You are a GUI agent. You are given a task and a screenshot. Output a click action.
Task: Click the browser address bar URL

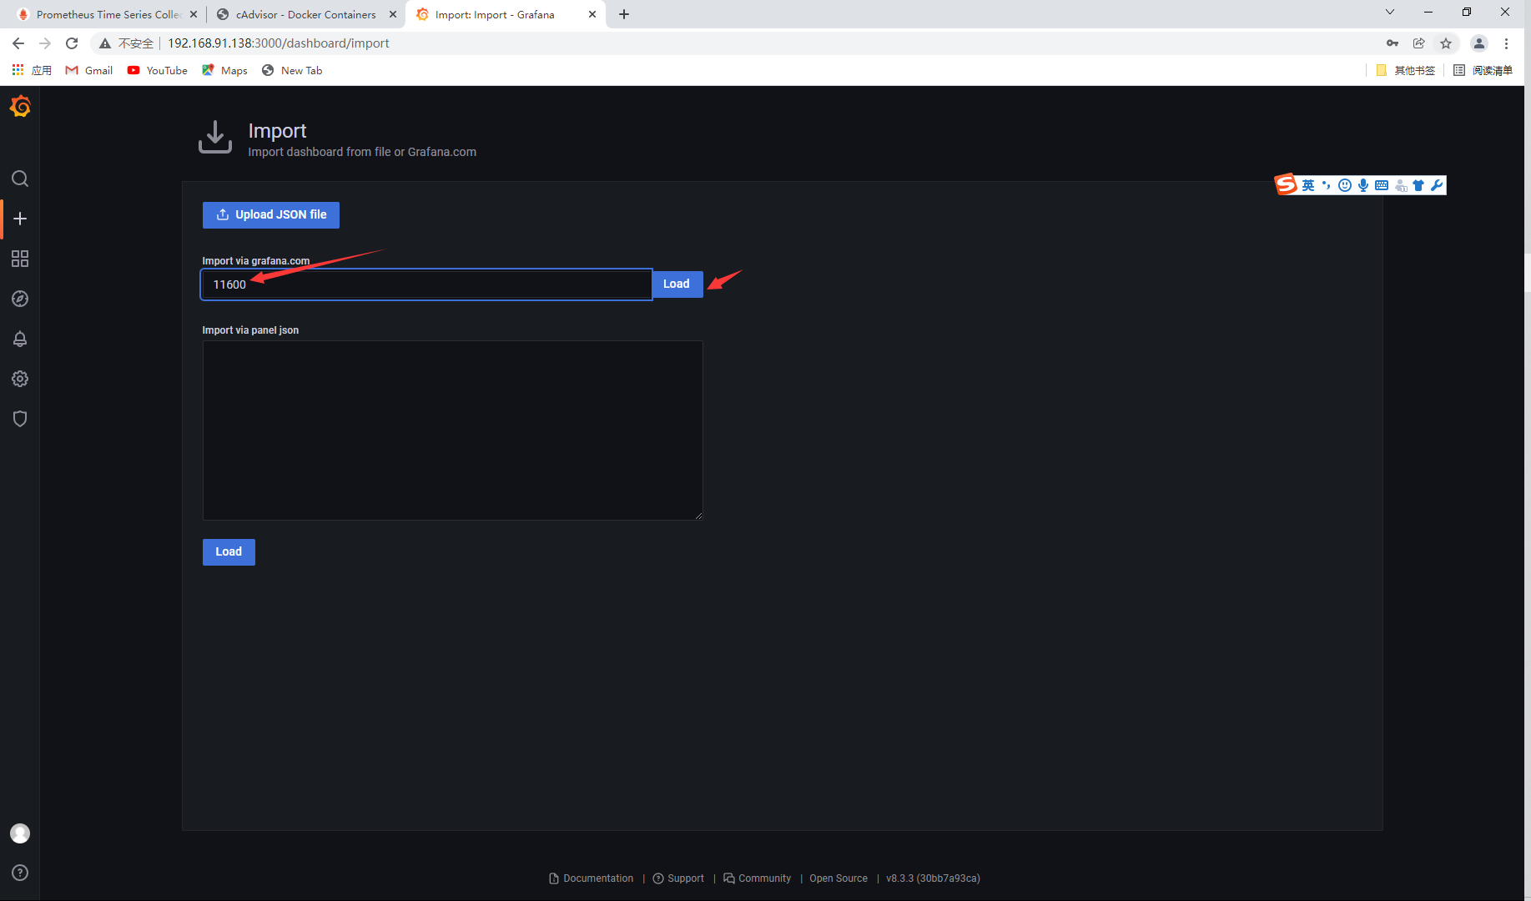pos(279,43)
